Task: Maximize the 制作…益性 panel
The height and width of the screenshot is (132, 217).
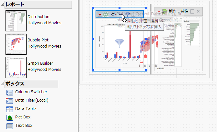Action: tap(192, 11)
